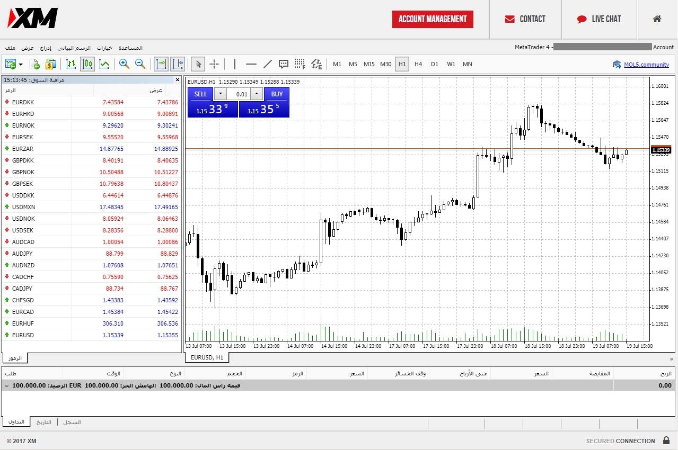Toggle chart auto scroll
The height and width of the screenshot is (450, 678).
[161, 64]
